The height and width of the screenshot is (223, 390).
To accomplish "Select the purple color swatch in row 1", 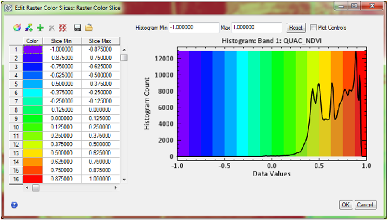I will click(x=32, y=49).
